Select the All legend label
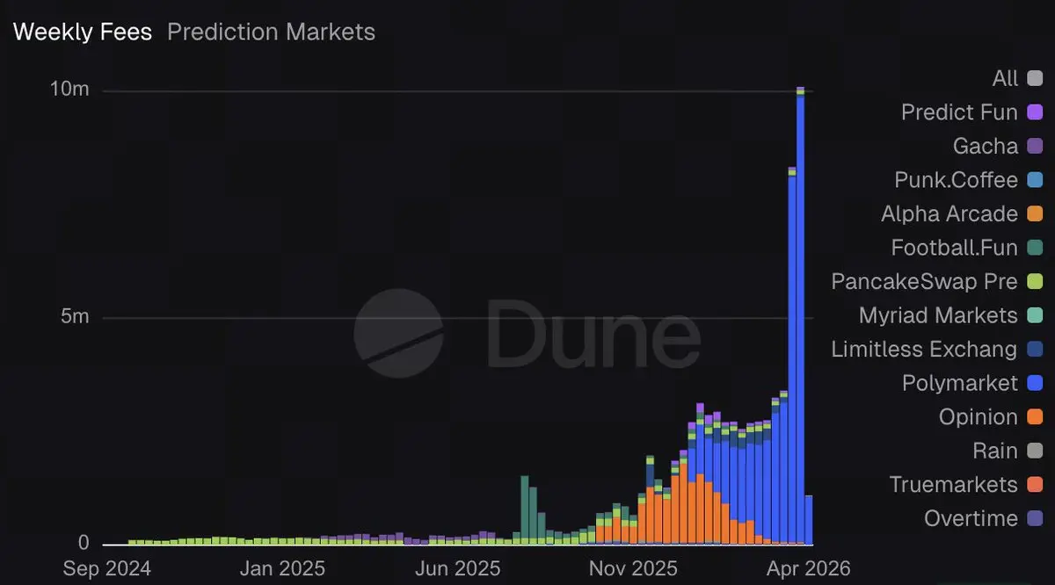 click(1005, 79)
